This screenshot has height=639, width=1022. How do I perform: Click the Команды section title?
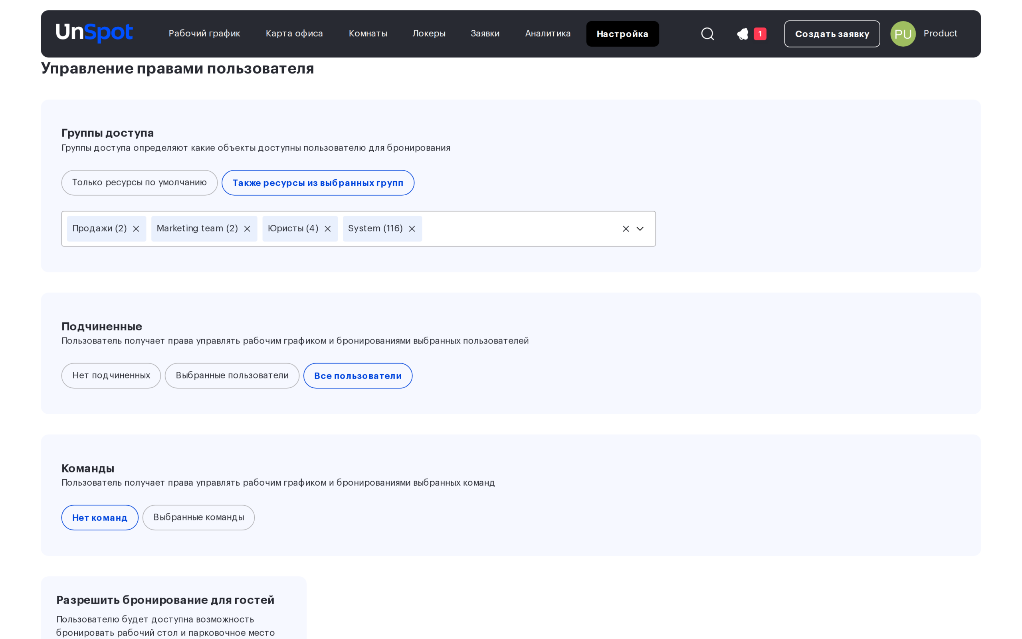(88, 468)
